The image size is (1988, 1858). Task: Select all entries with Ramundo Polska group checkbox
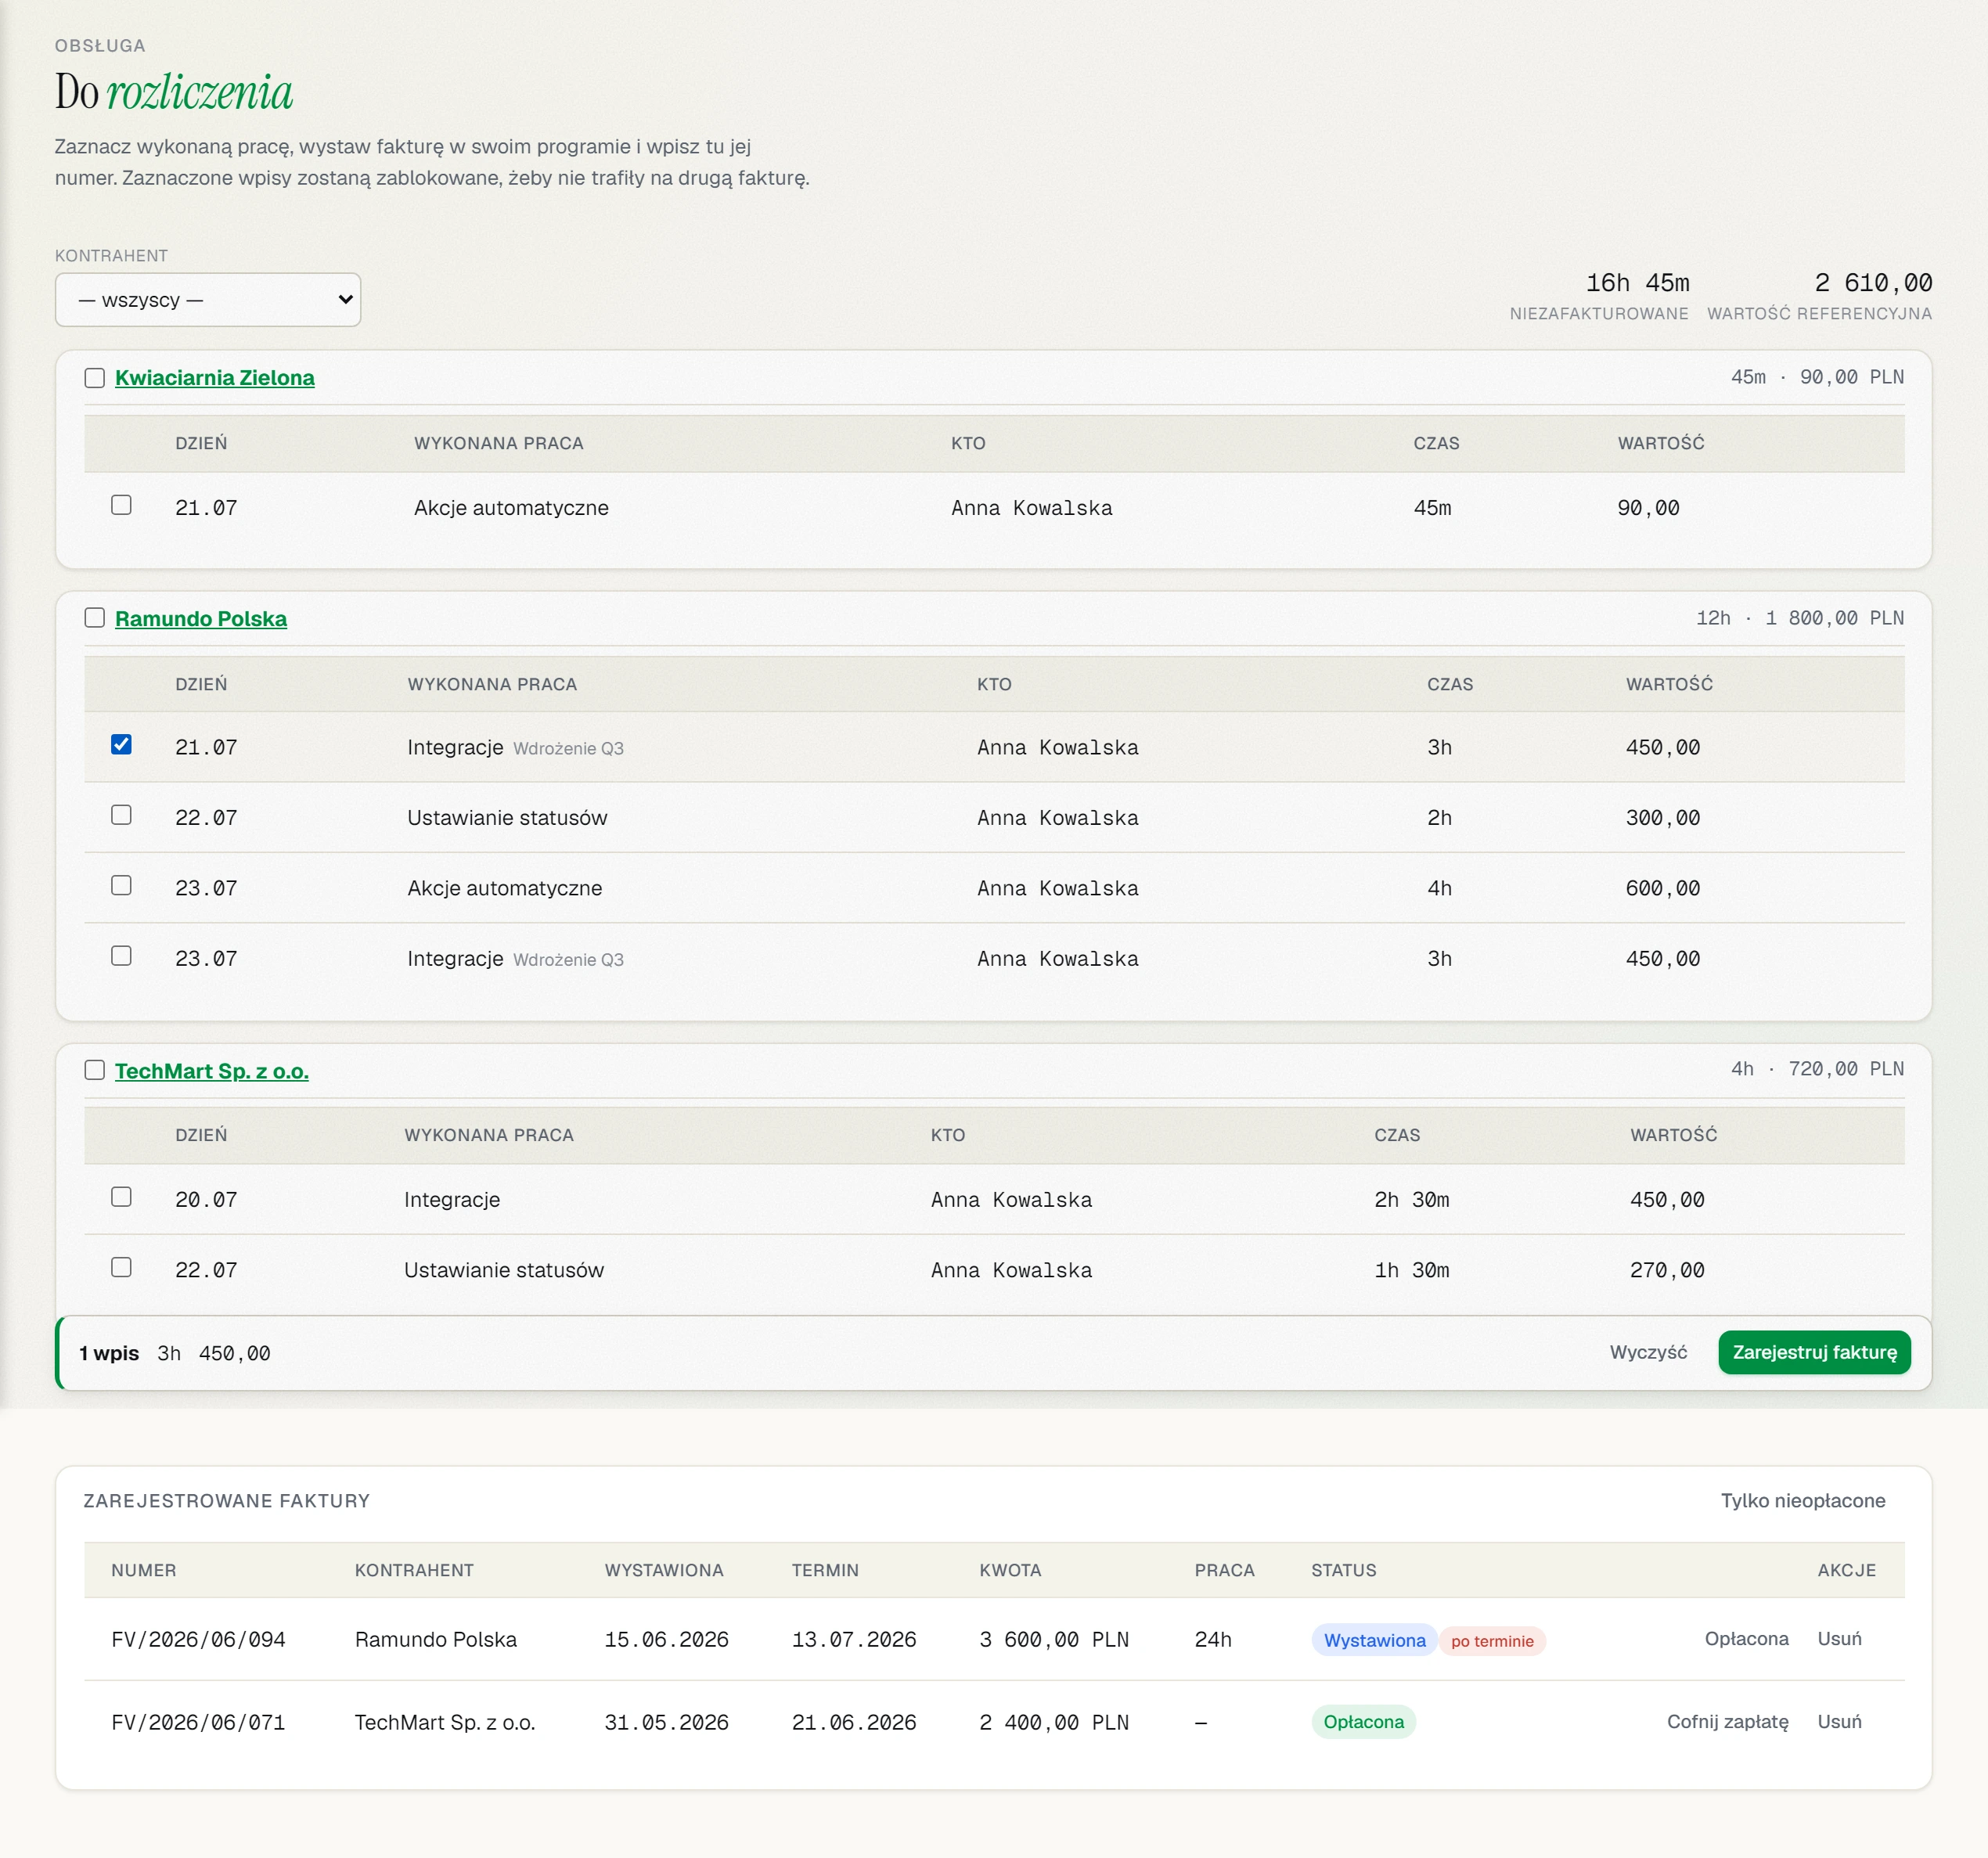[x=95, y=618]
